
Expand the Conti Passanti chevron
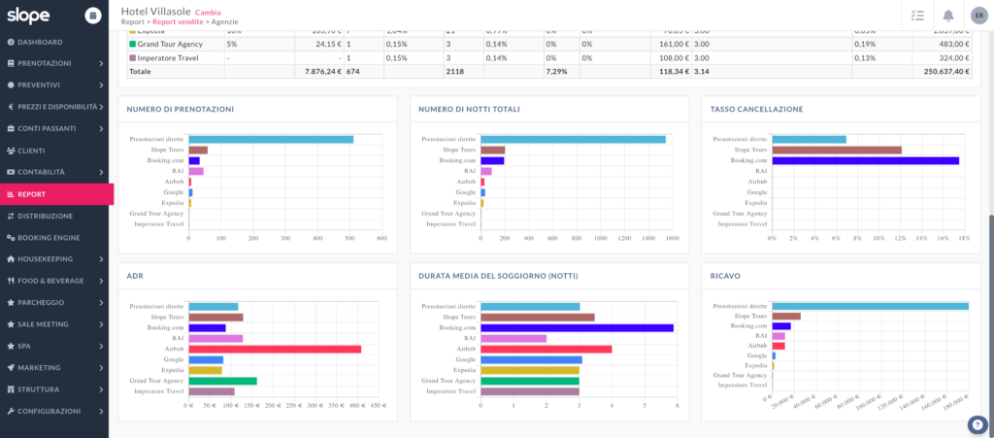click(x=101, y=128)
